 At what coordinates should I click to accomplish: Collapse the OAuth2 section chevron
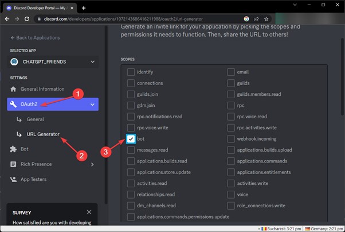(92, 105)
